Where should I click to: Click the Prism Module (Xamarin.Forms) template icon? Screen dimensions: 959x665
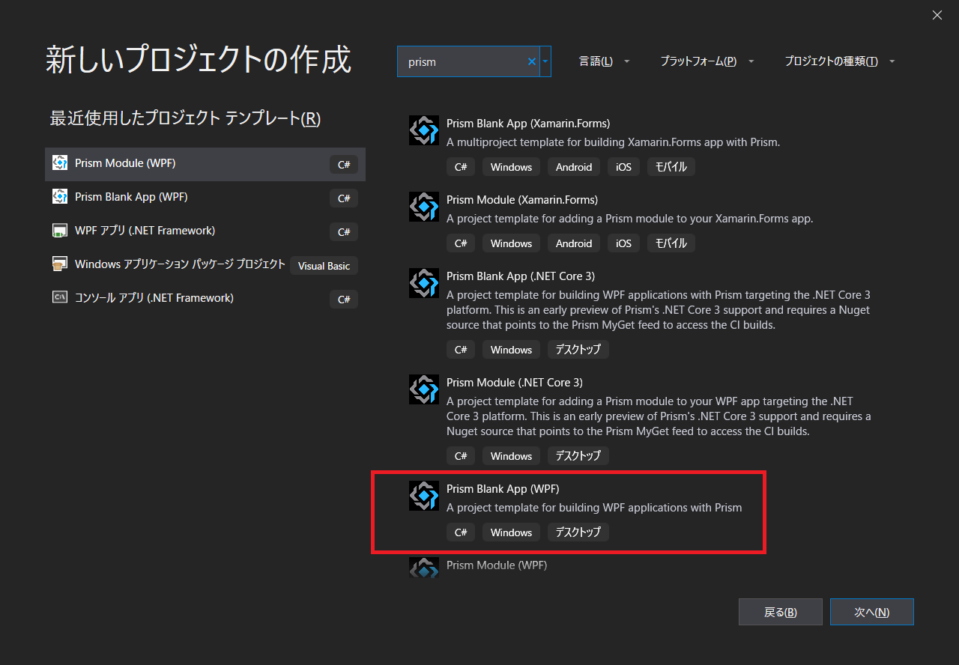click(424, 207)
